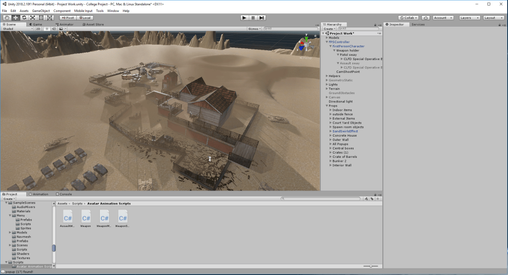The width and height of the screenshot is (508, 275).
Task: Select the Rect transform tool
Action: point(41,18)
